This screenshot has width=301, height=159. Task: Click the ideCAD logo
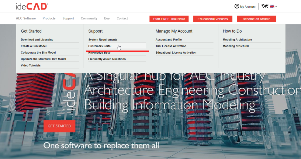click(32, 6)
